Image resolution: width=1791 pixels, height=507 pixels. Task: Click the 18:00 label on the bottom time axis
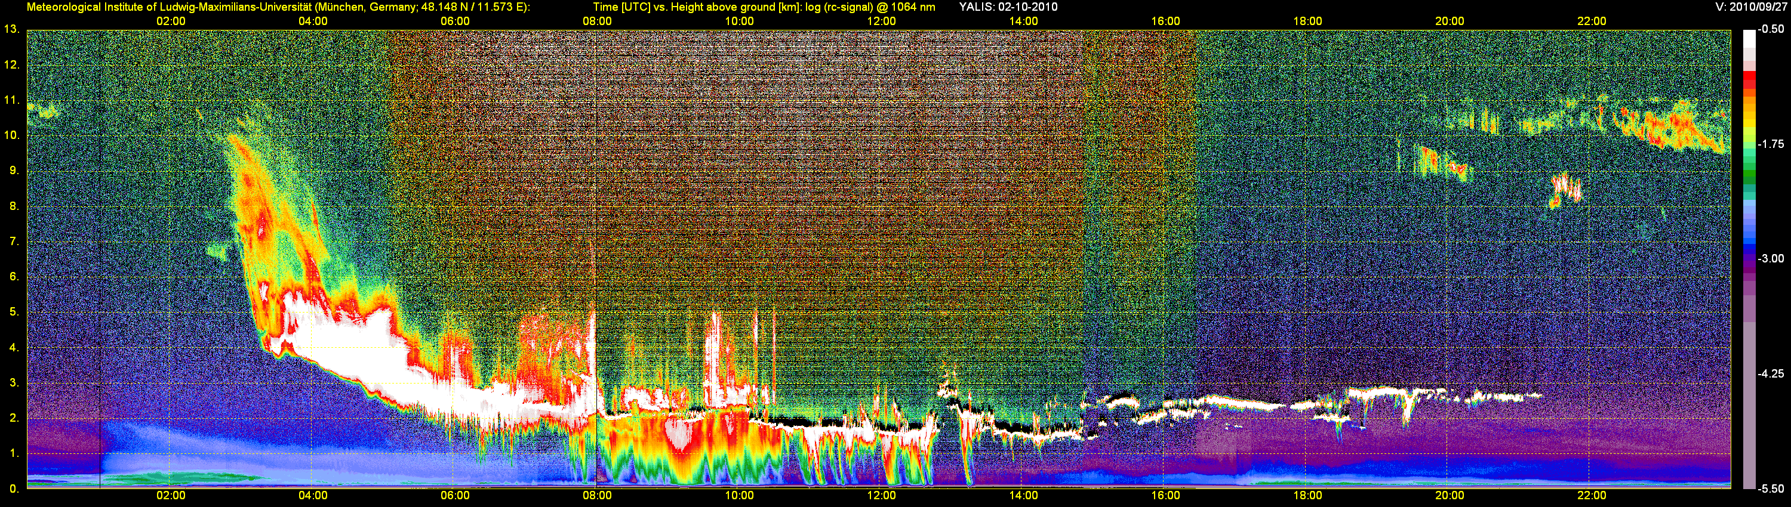pos(1308,496)
